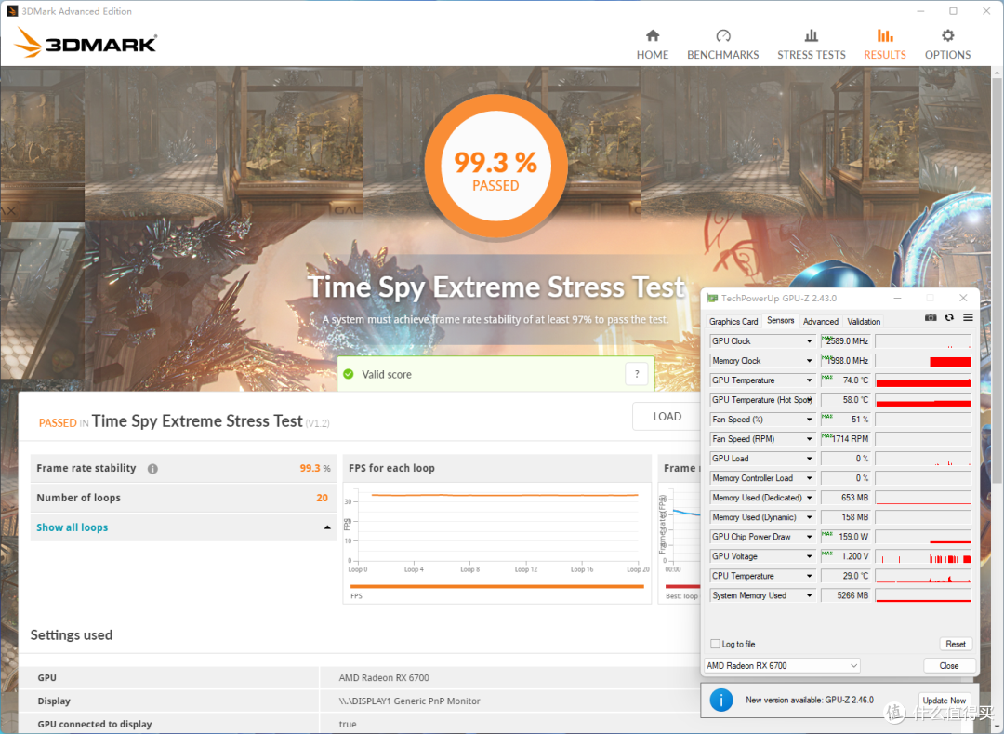The width and height of the screenshot is (1004, 734).
Task: Open GPU Temperature sensor dropdown arrow
Action: (810, 380)
